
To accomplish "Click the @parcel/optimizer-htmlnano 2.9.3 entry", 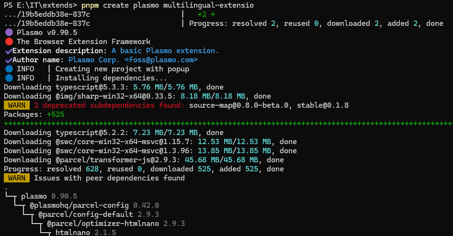I will (115, 224).
